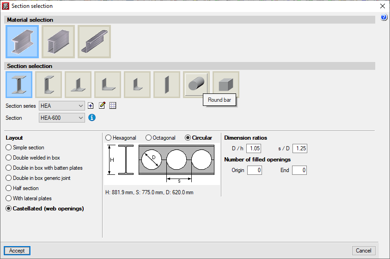Select Double in box generic joint
Screen dimensions: 390x259
coord(38,178)
